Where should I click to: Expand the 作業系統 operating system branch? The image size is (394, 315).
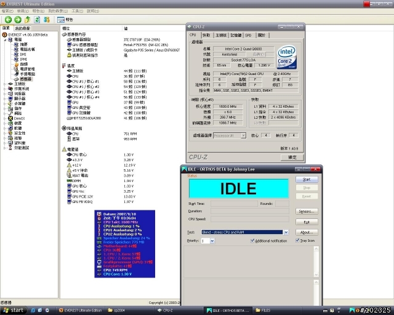click(x=5, y=89)
